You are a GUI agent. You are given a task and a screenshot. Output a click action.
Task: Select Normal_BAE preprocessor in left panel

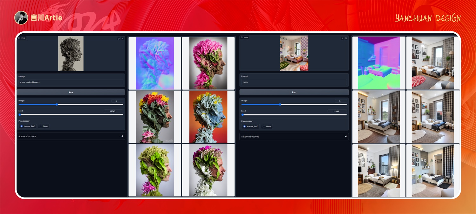(x=28, y=126)
